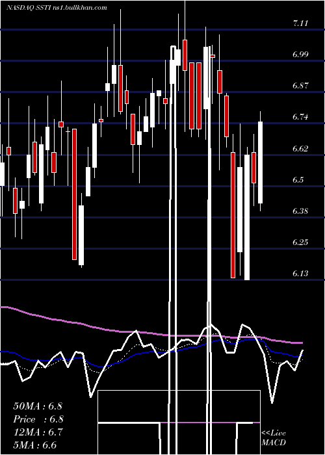Image resolution: width=325 pixels, height=455 pixels.
Task: Click the 6.87 price level label
Action: tap(300, 86)
